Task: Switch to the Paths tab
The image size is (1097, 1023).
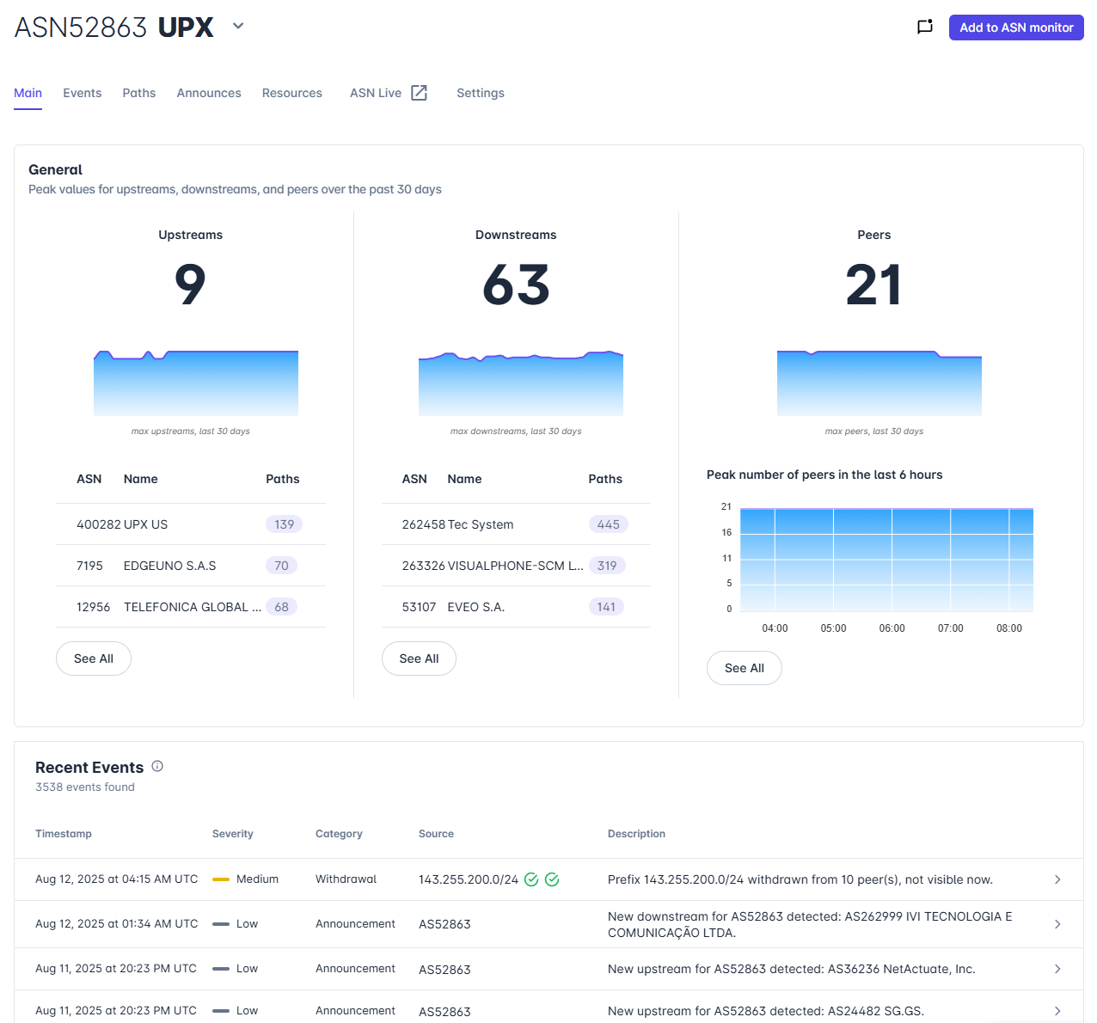Action: [x=139, y=93]
